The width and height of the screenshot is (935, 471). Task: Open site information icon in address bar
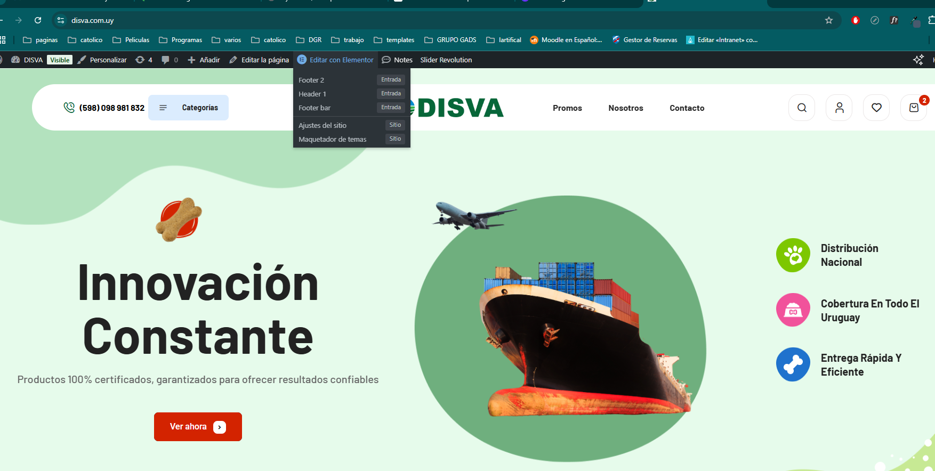click(x=61, y=20)
